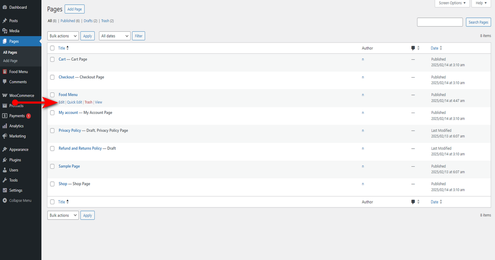
Task: Click the comments column icon in the table header
Action: tap(413, 48)
